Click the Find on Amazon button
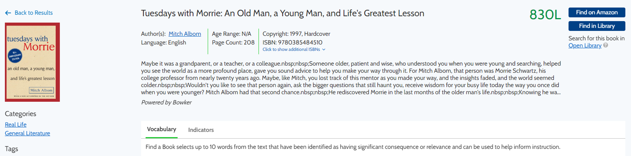631x156 pixels. point(597,12)
